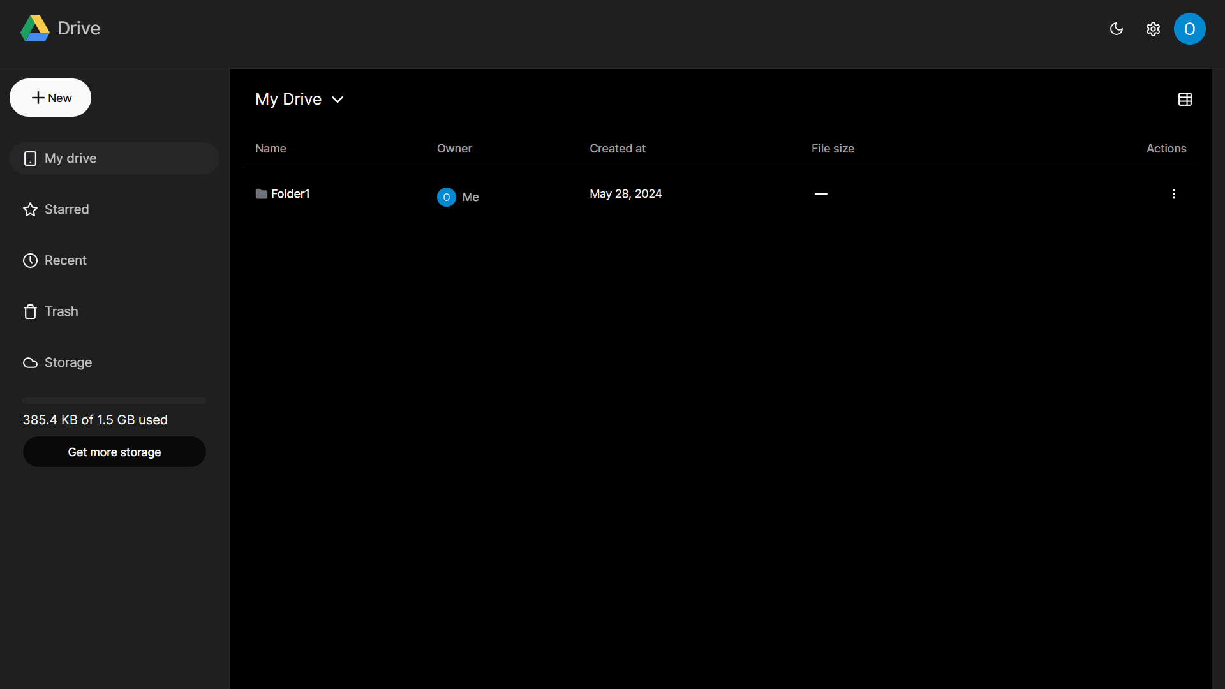Open the settings gear icon
Image resolution: width=1225 pixels, height=689 pixels.
pos(1153,29)
